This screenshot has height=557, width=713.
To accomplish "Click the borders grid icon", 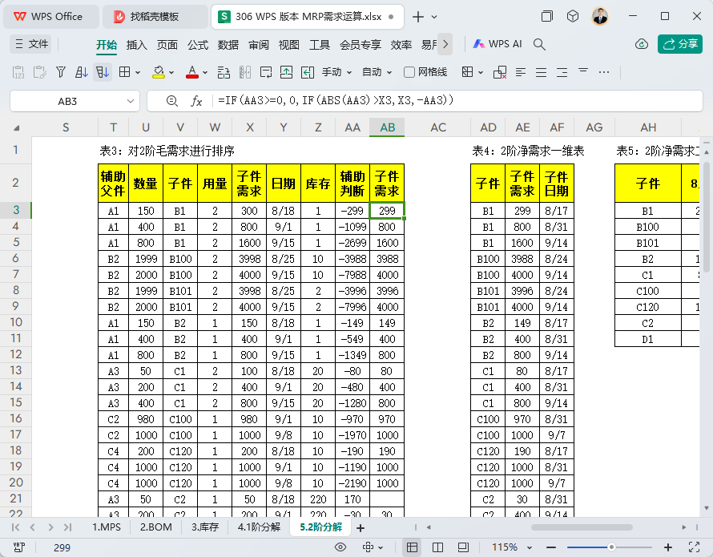I will point(124,72).
